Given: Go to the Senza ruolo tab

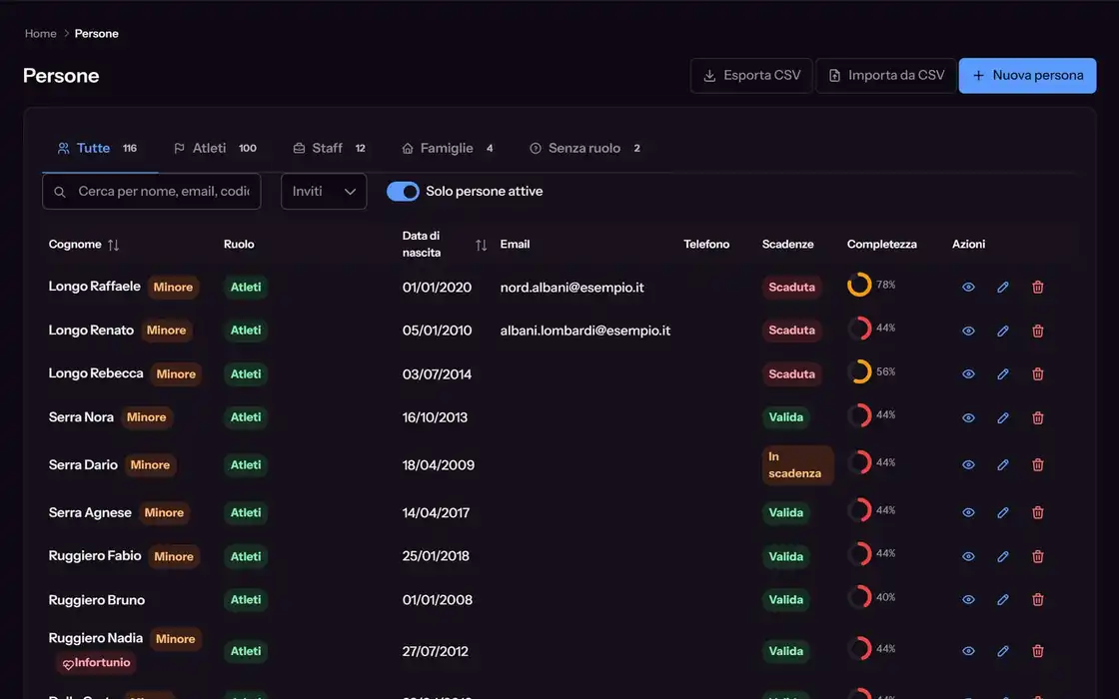Looking at the screenshot, I should click(x=584, y=149).
